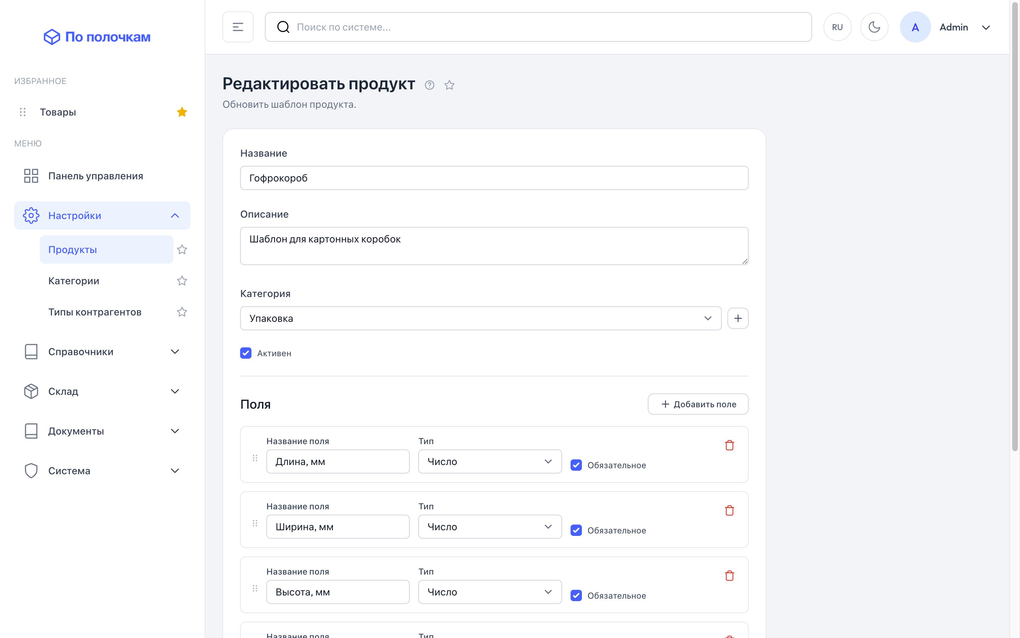
Task: Open help icon next to page title
Action: [430, 85]
